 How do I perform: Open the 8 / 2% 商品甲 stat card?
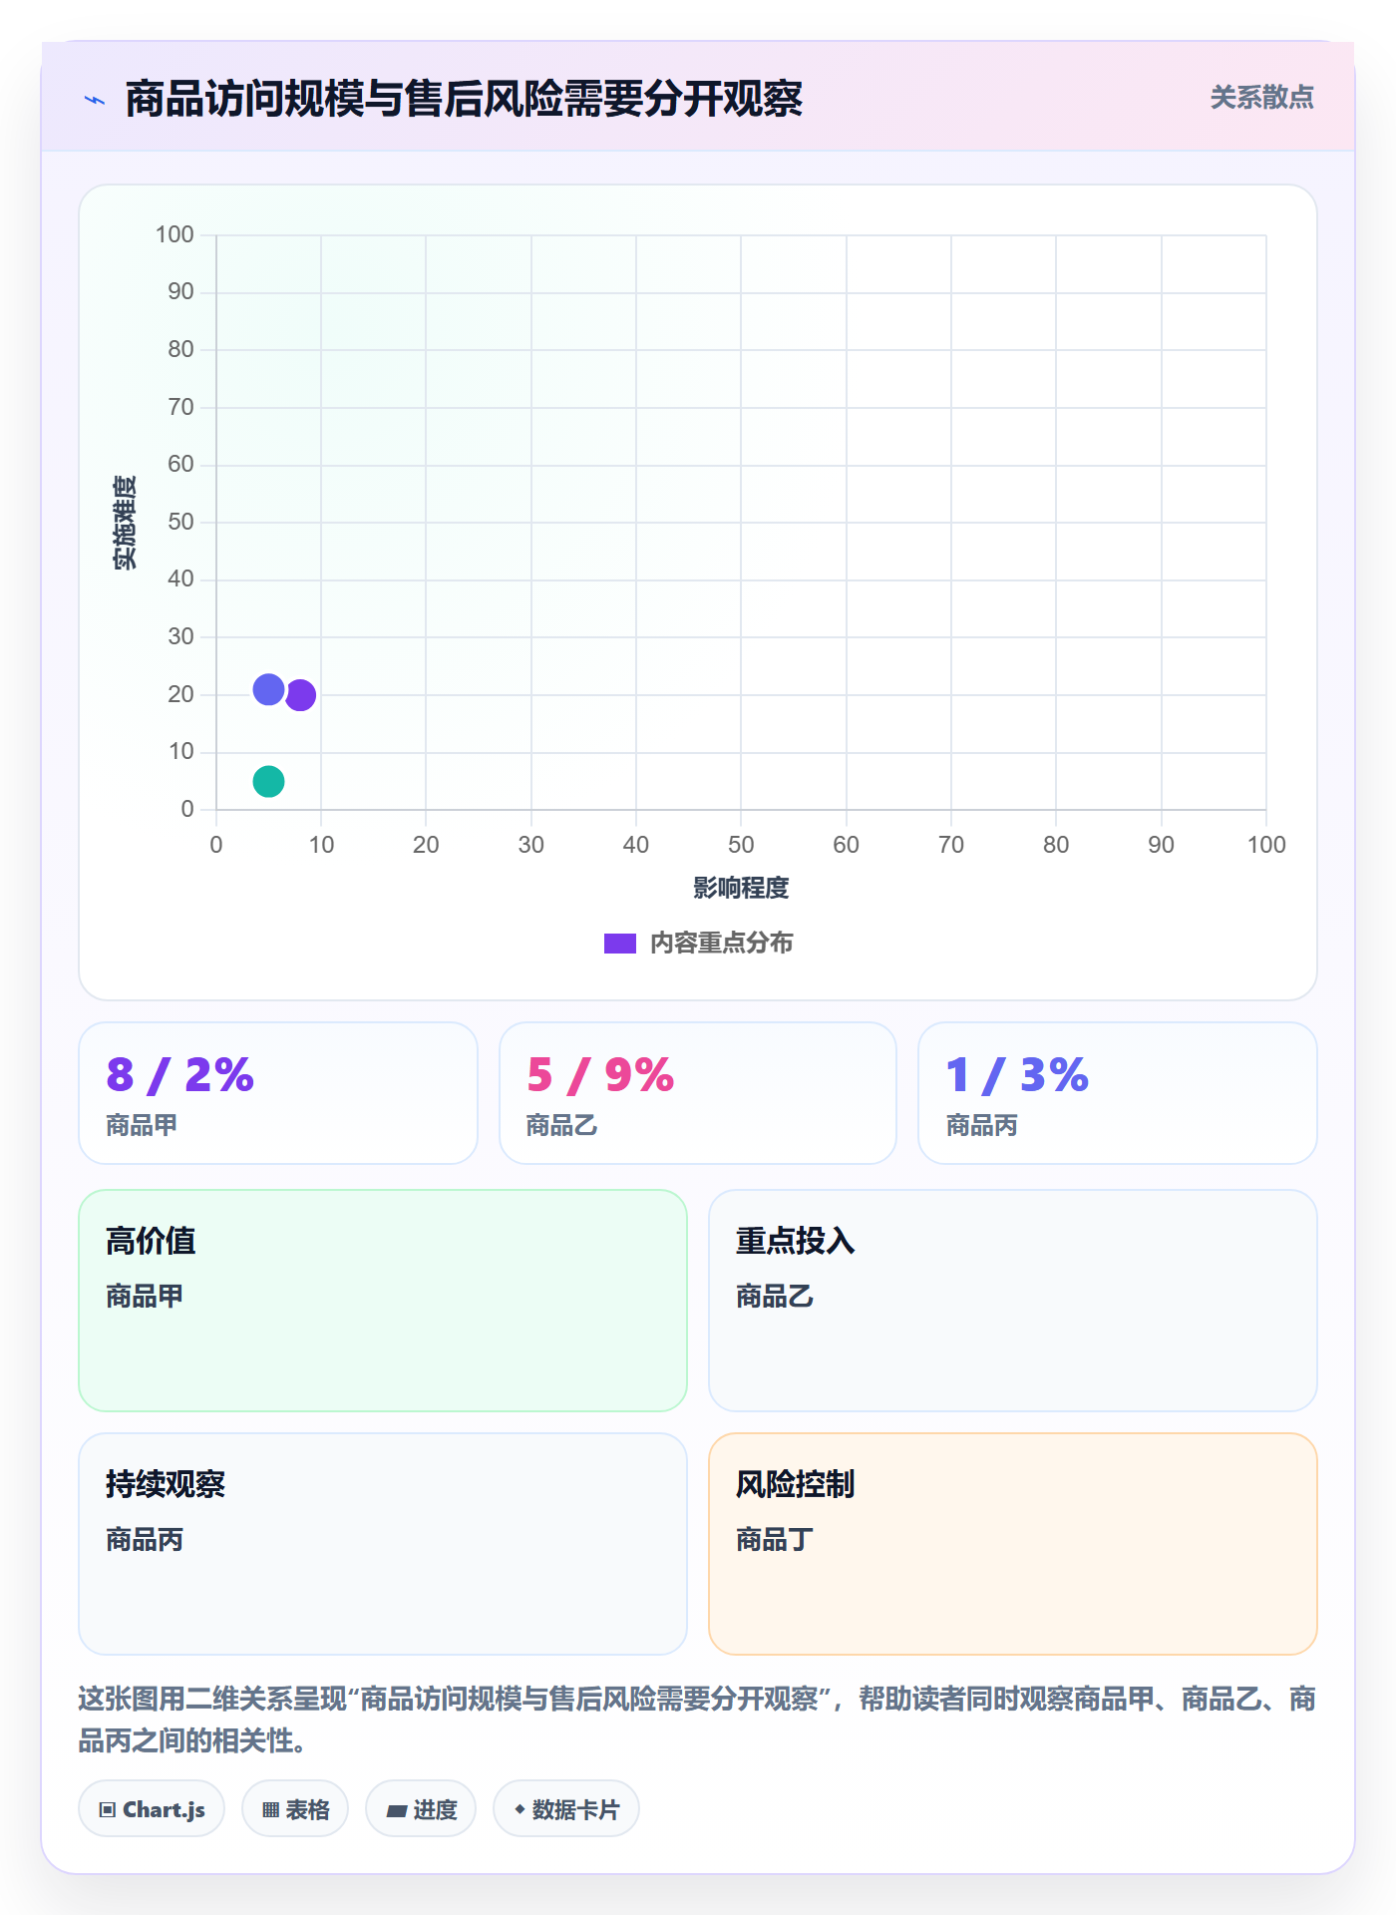pos(278,1093)
